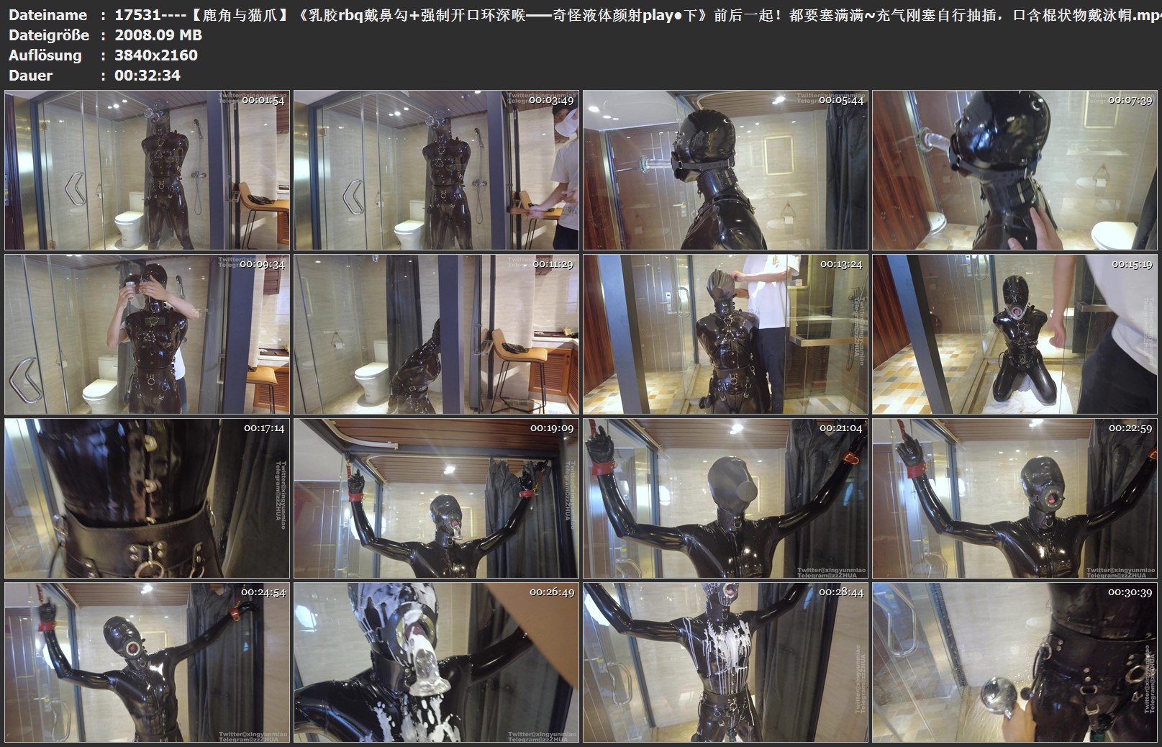The image size is (1162, 747).
Task: Open the preview at 00:17:14
Action: (147, 498)
